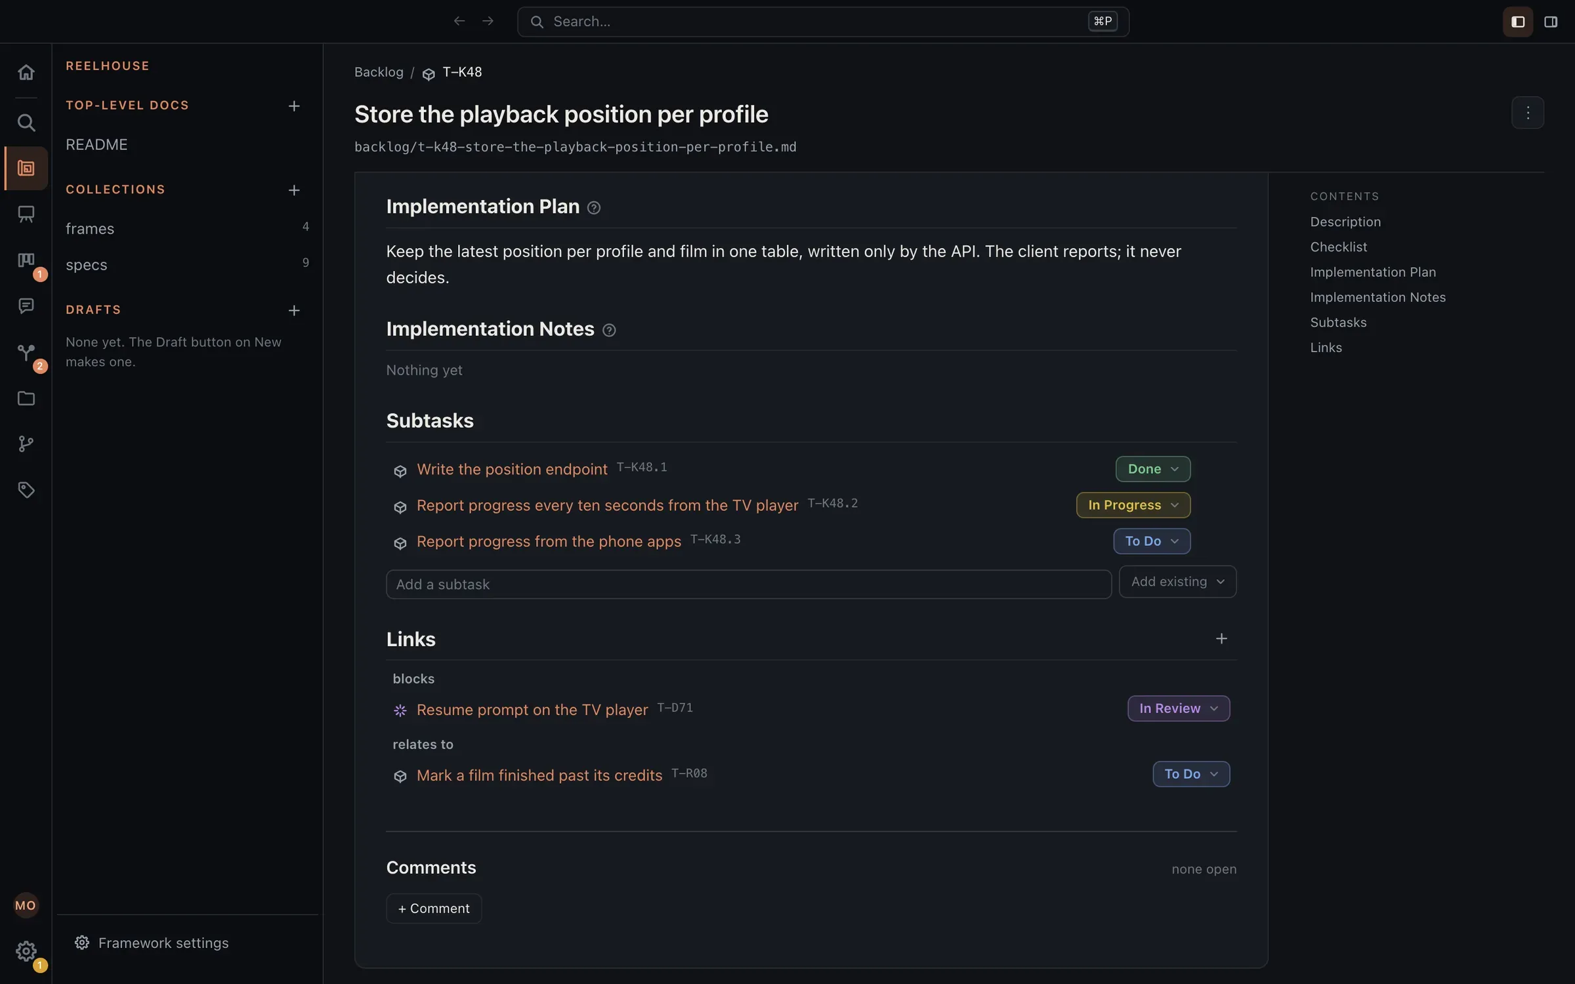This screenshot has height=984, width=1575.
Task: Create a new draft with plus
Action: tap(294, 310)
